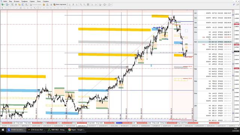Select the cursor arrow tool
This screenshot has height=135, width=240.
[2, 8]
